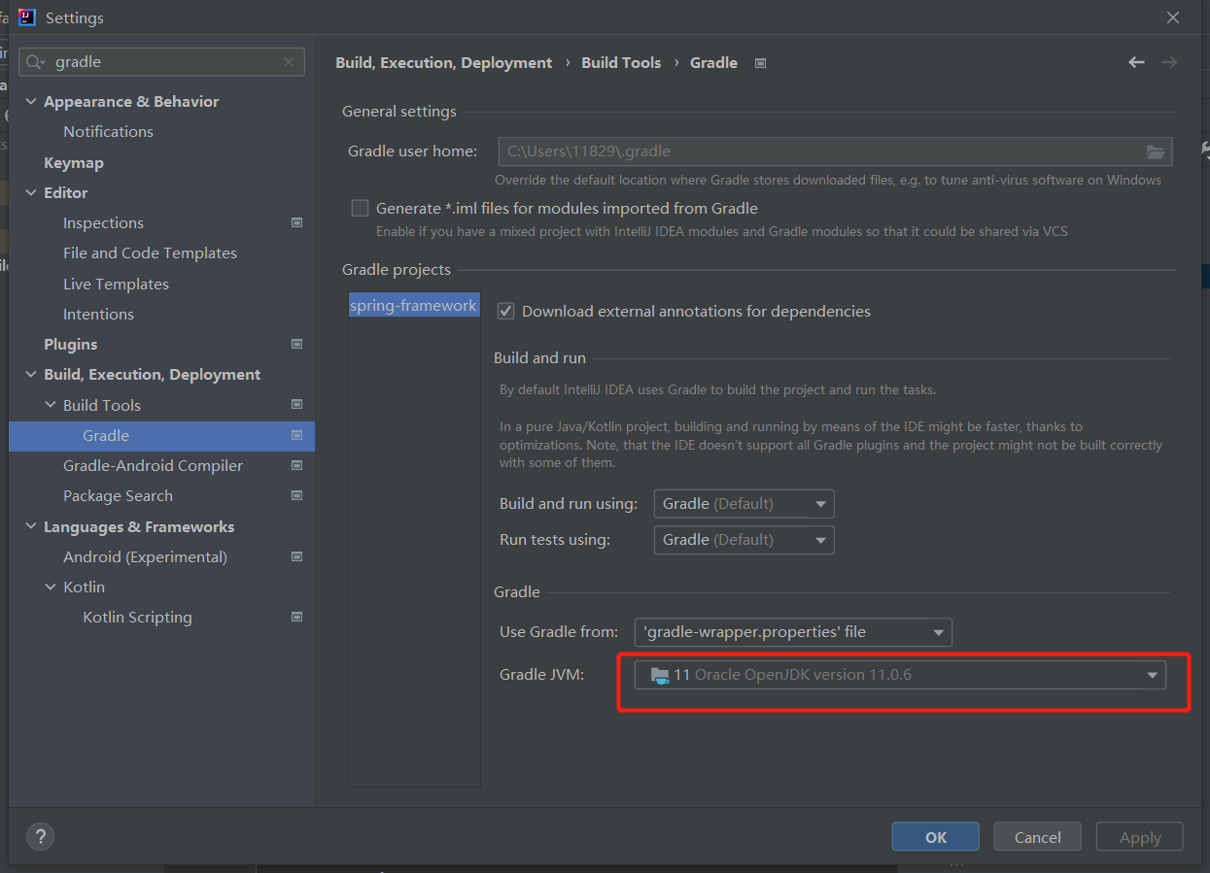Click the back navigation arrow
1210x873 pixels.
tap(1136, 62)
